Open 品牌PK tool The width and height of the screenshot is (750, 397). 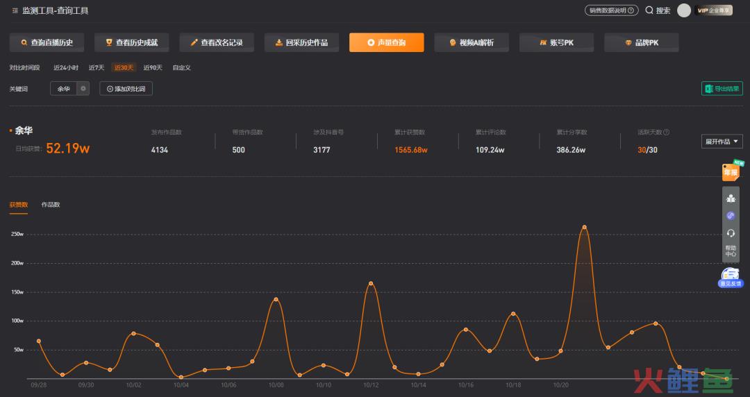tap(642, 42)
